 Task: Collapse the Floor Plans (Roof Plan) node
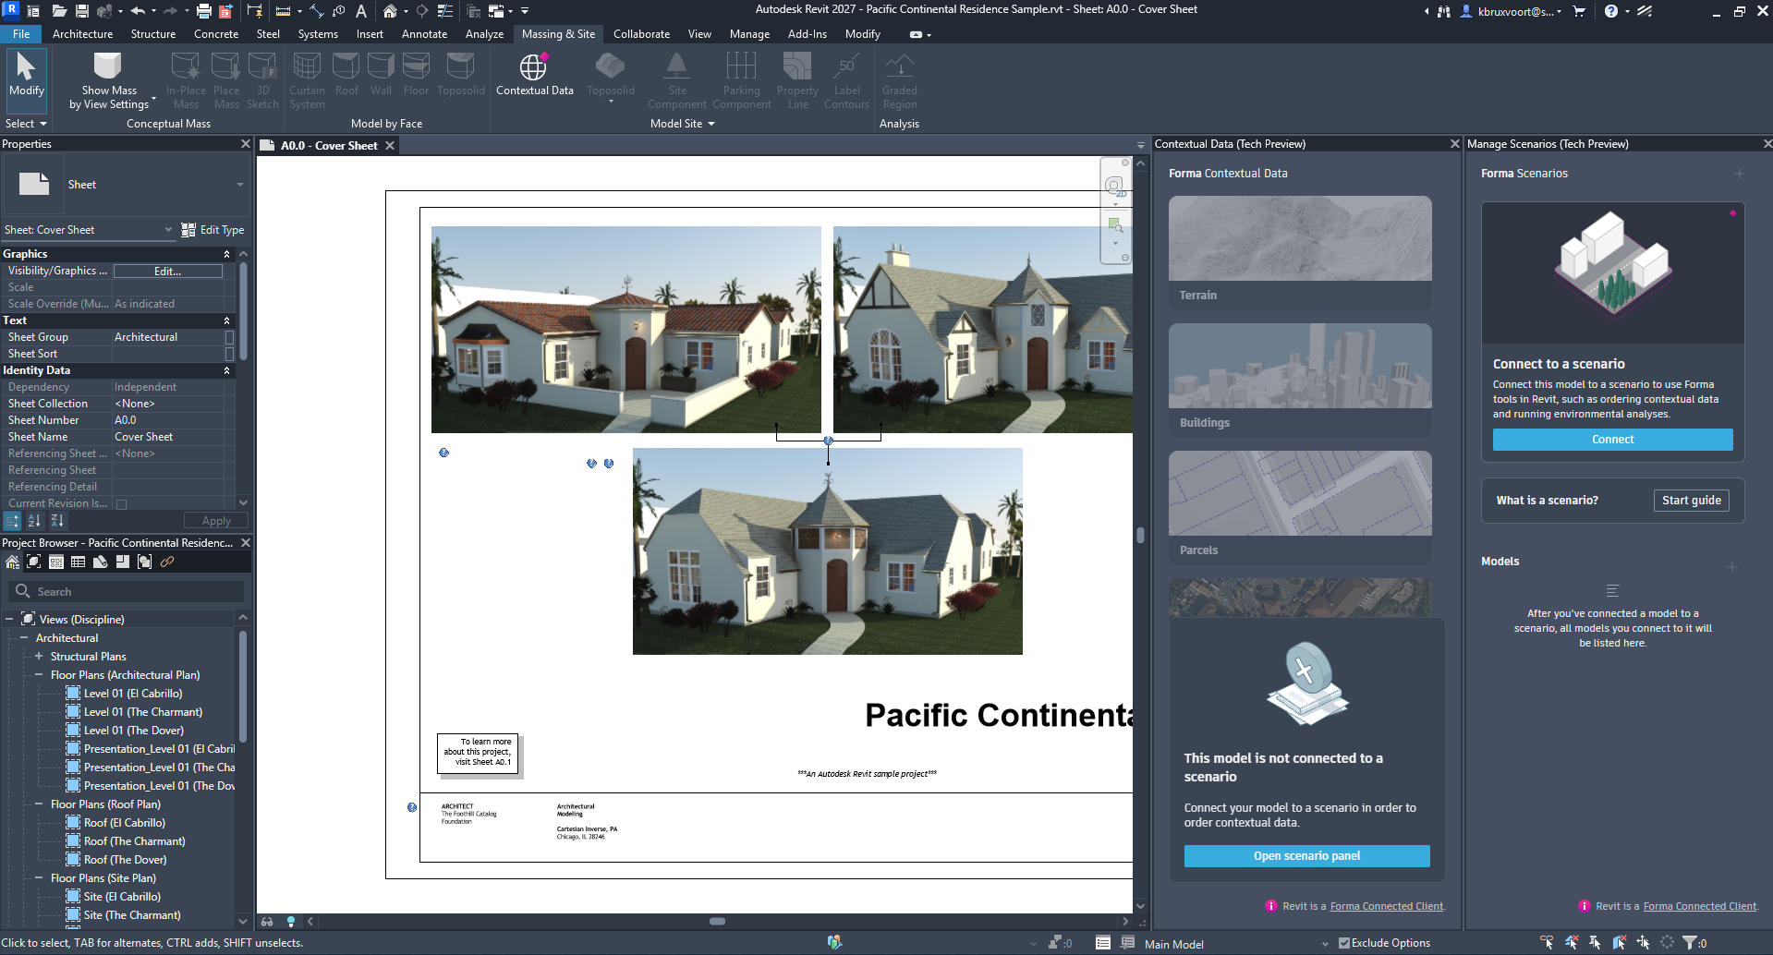point(39,804)
